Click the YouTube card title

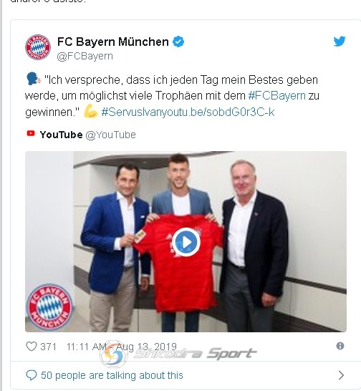point(61,135)
